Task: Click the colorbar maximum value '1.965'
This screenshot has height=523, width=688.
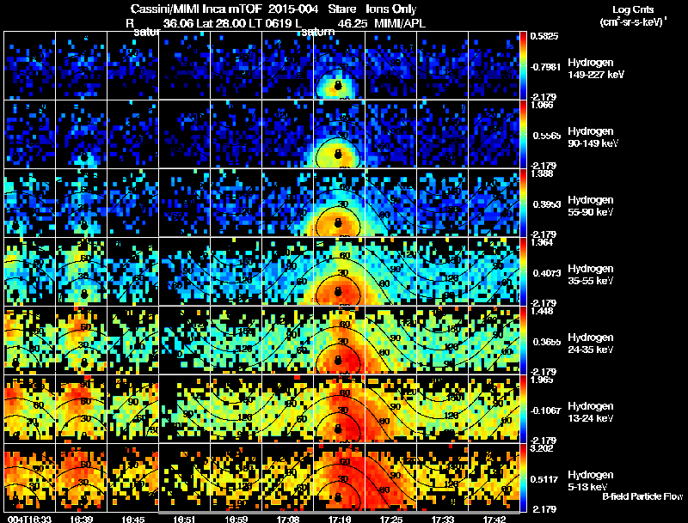Action: [542, 380]
